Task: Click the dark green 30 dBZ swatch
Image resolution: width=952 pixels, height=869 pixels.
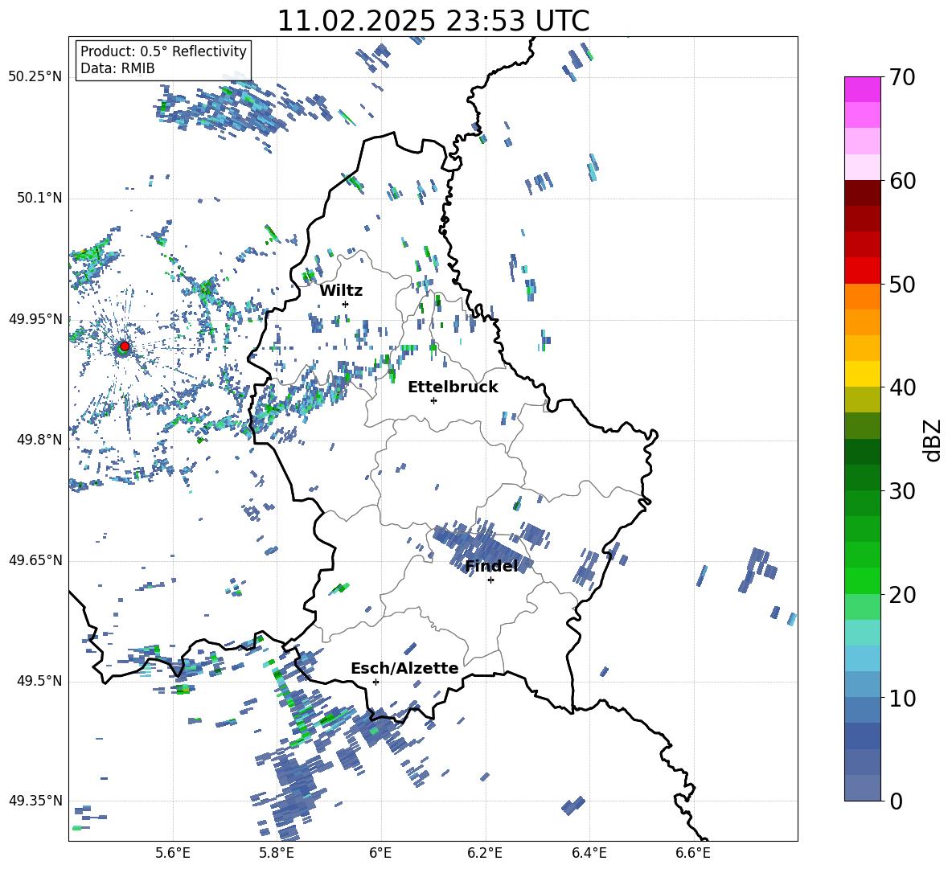Action: pos(862,478)
